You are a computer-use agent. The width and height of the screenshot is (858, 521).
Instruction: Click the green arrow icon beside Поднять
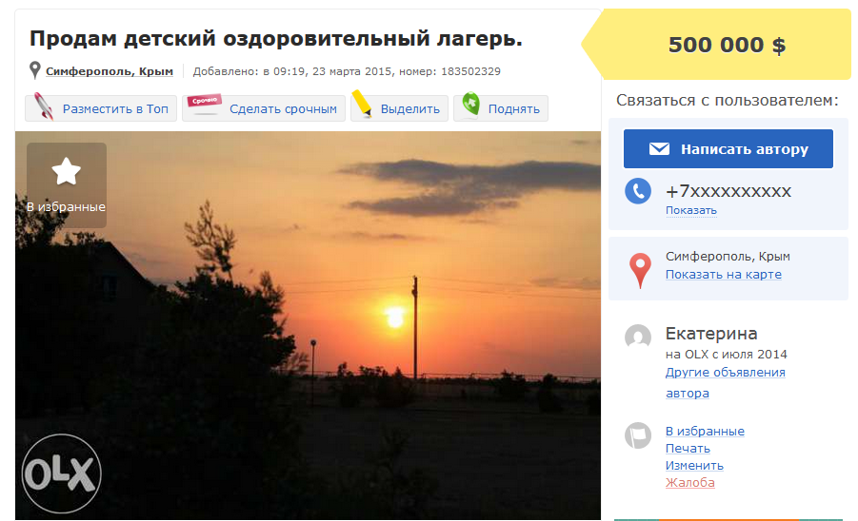(x=470, y=104)
